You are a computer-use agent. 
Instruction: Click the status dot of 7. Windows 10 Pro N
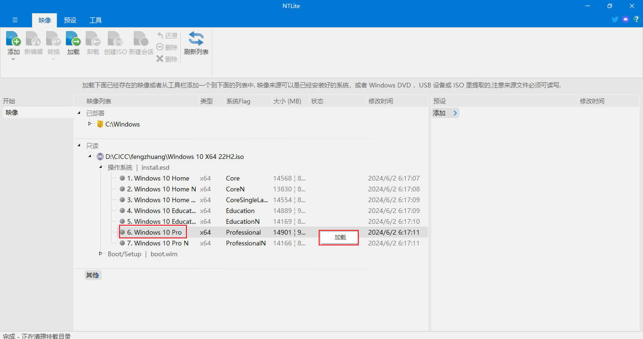122,243
